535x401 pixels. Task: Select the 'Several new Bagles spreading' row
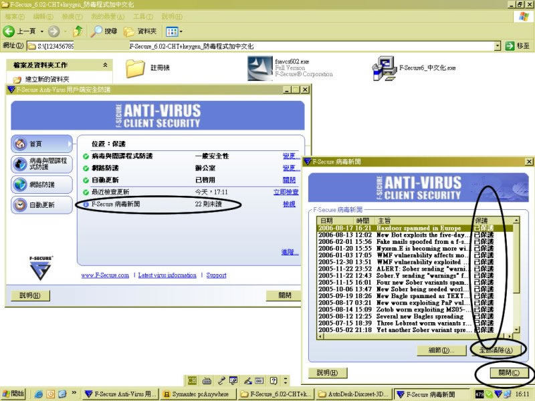415,316
